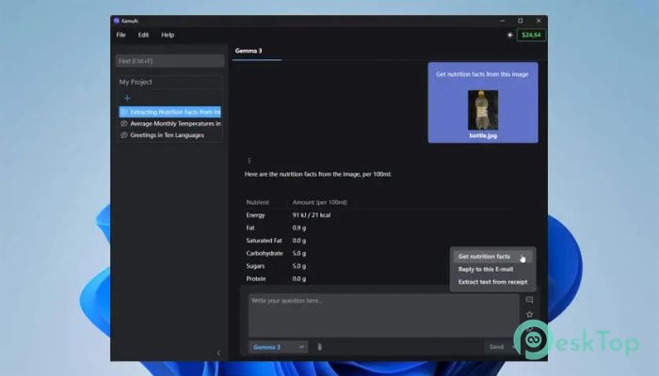Add a new chat with plus icon
The height and width of the screenshot is (376, 659).
127,98
